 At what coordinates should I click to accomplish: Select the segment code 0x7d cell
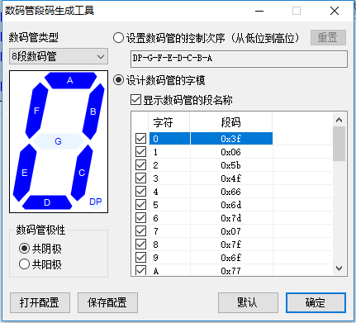231,218
